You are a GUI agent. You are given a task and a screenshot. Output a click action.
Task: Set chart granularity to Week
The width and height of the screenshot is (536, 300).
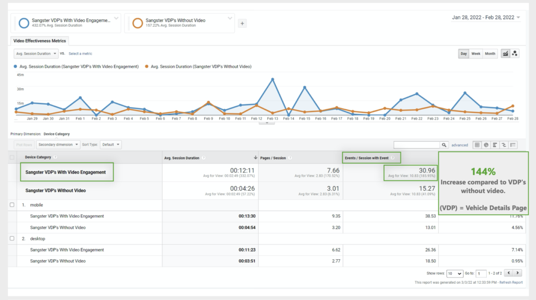click(x=475, y=54)
